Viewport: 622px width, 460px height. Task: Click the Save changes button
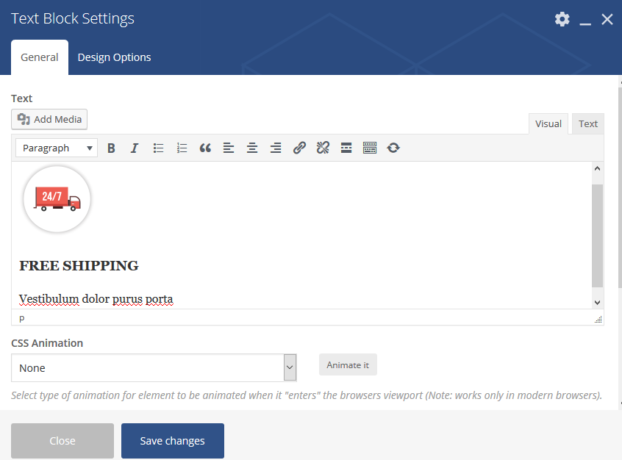(172, 441)
